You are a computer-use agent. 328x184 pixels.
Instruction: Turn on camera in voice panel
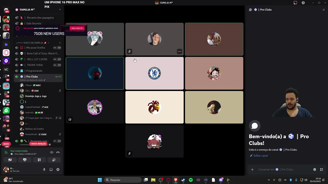coord(10,160)
